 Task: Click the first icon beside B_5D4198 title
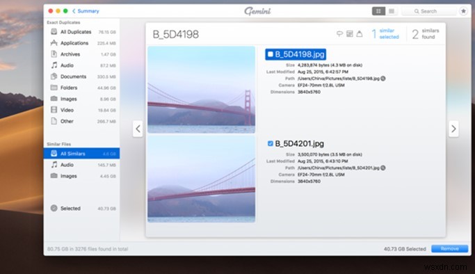(339, 33)
